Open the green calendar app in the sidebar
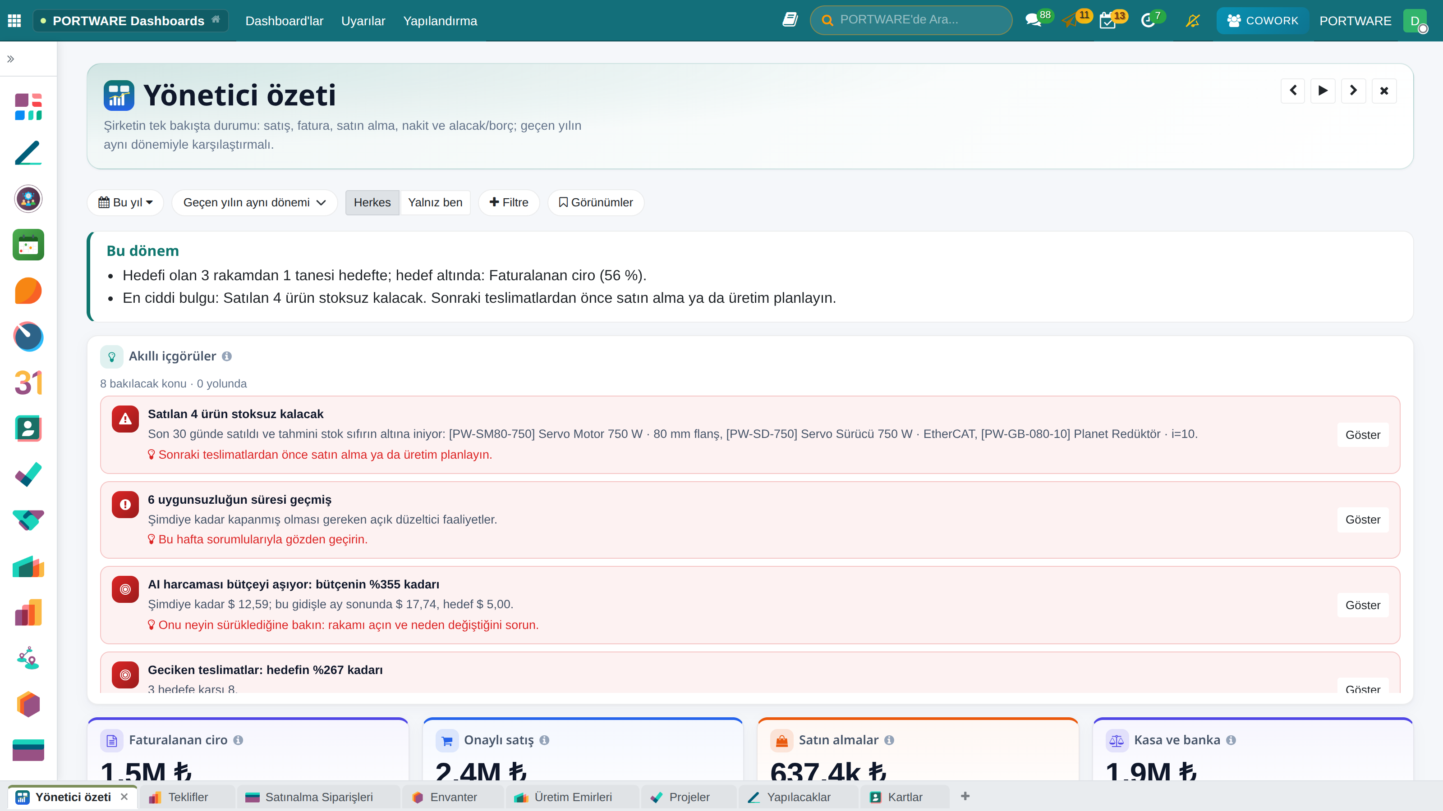Viewport: 1443px width, 811px height. click(x=28, y=245)
